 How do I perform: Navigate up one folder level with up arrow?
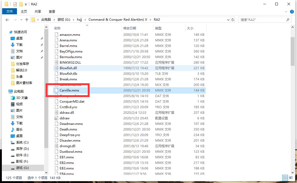pos(27,19)
